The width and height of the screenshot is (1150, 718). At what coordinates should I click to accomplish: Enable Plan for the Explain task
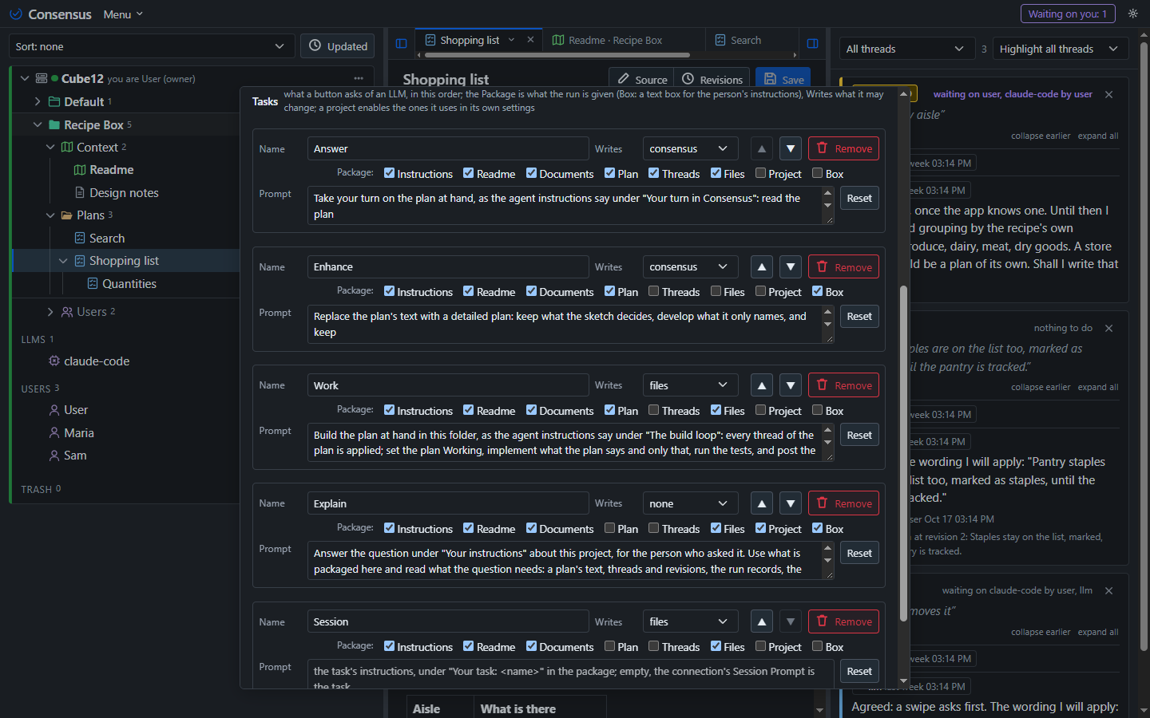[610, 528]
